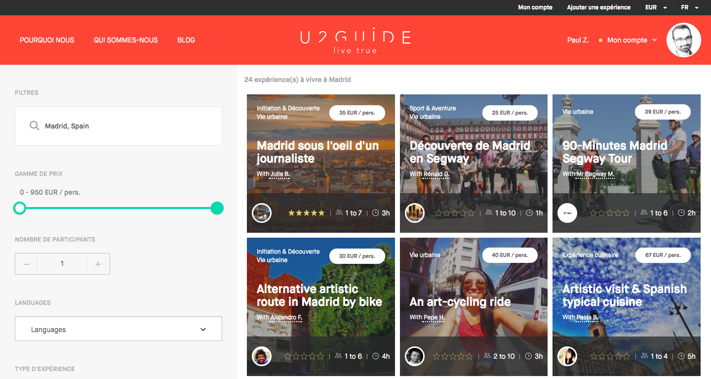Viewport: 711px width, 379px height.
Task: Click the search magnifier icon in filters
Action: pyautogui.click(x=34, y=126)
